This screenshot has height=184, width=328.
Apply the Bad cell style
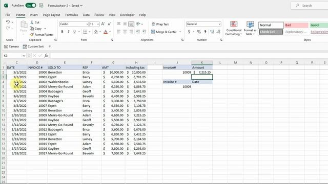(x=296, y=25)
